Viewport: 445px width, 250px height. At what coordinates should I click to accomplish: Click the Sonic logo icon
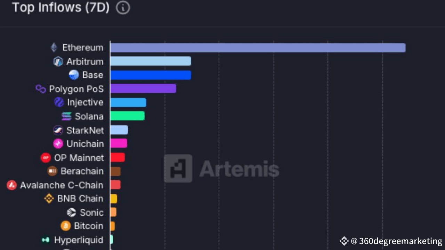[x=71, y=212]
